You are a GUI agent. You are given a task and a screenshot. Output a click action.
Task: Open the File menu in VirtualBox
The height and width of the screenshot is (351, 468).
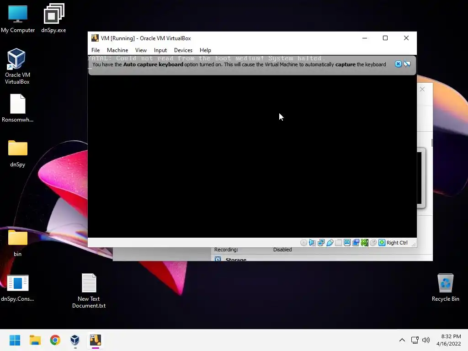[x=96, y=50]
